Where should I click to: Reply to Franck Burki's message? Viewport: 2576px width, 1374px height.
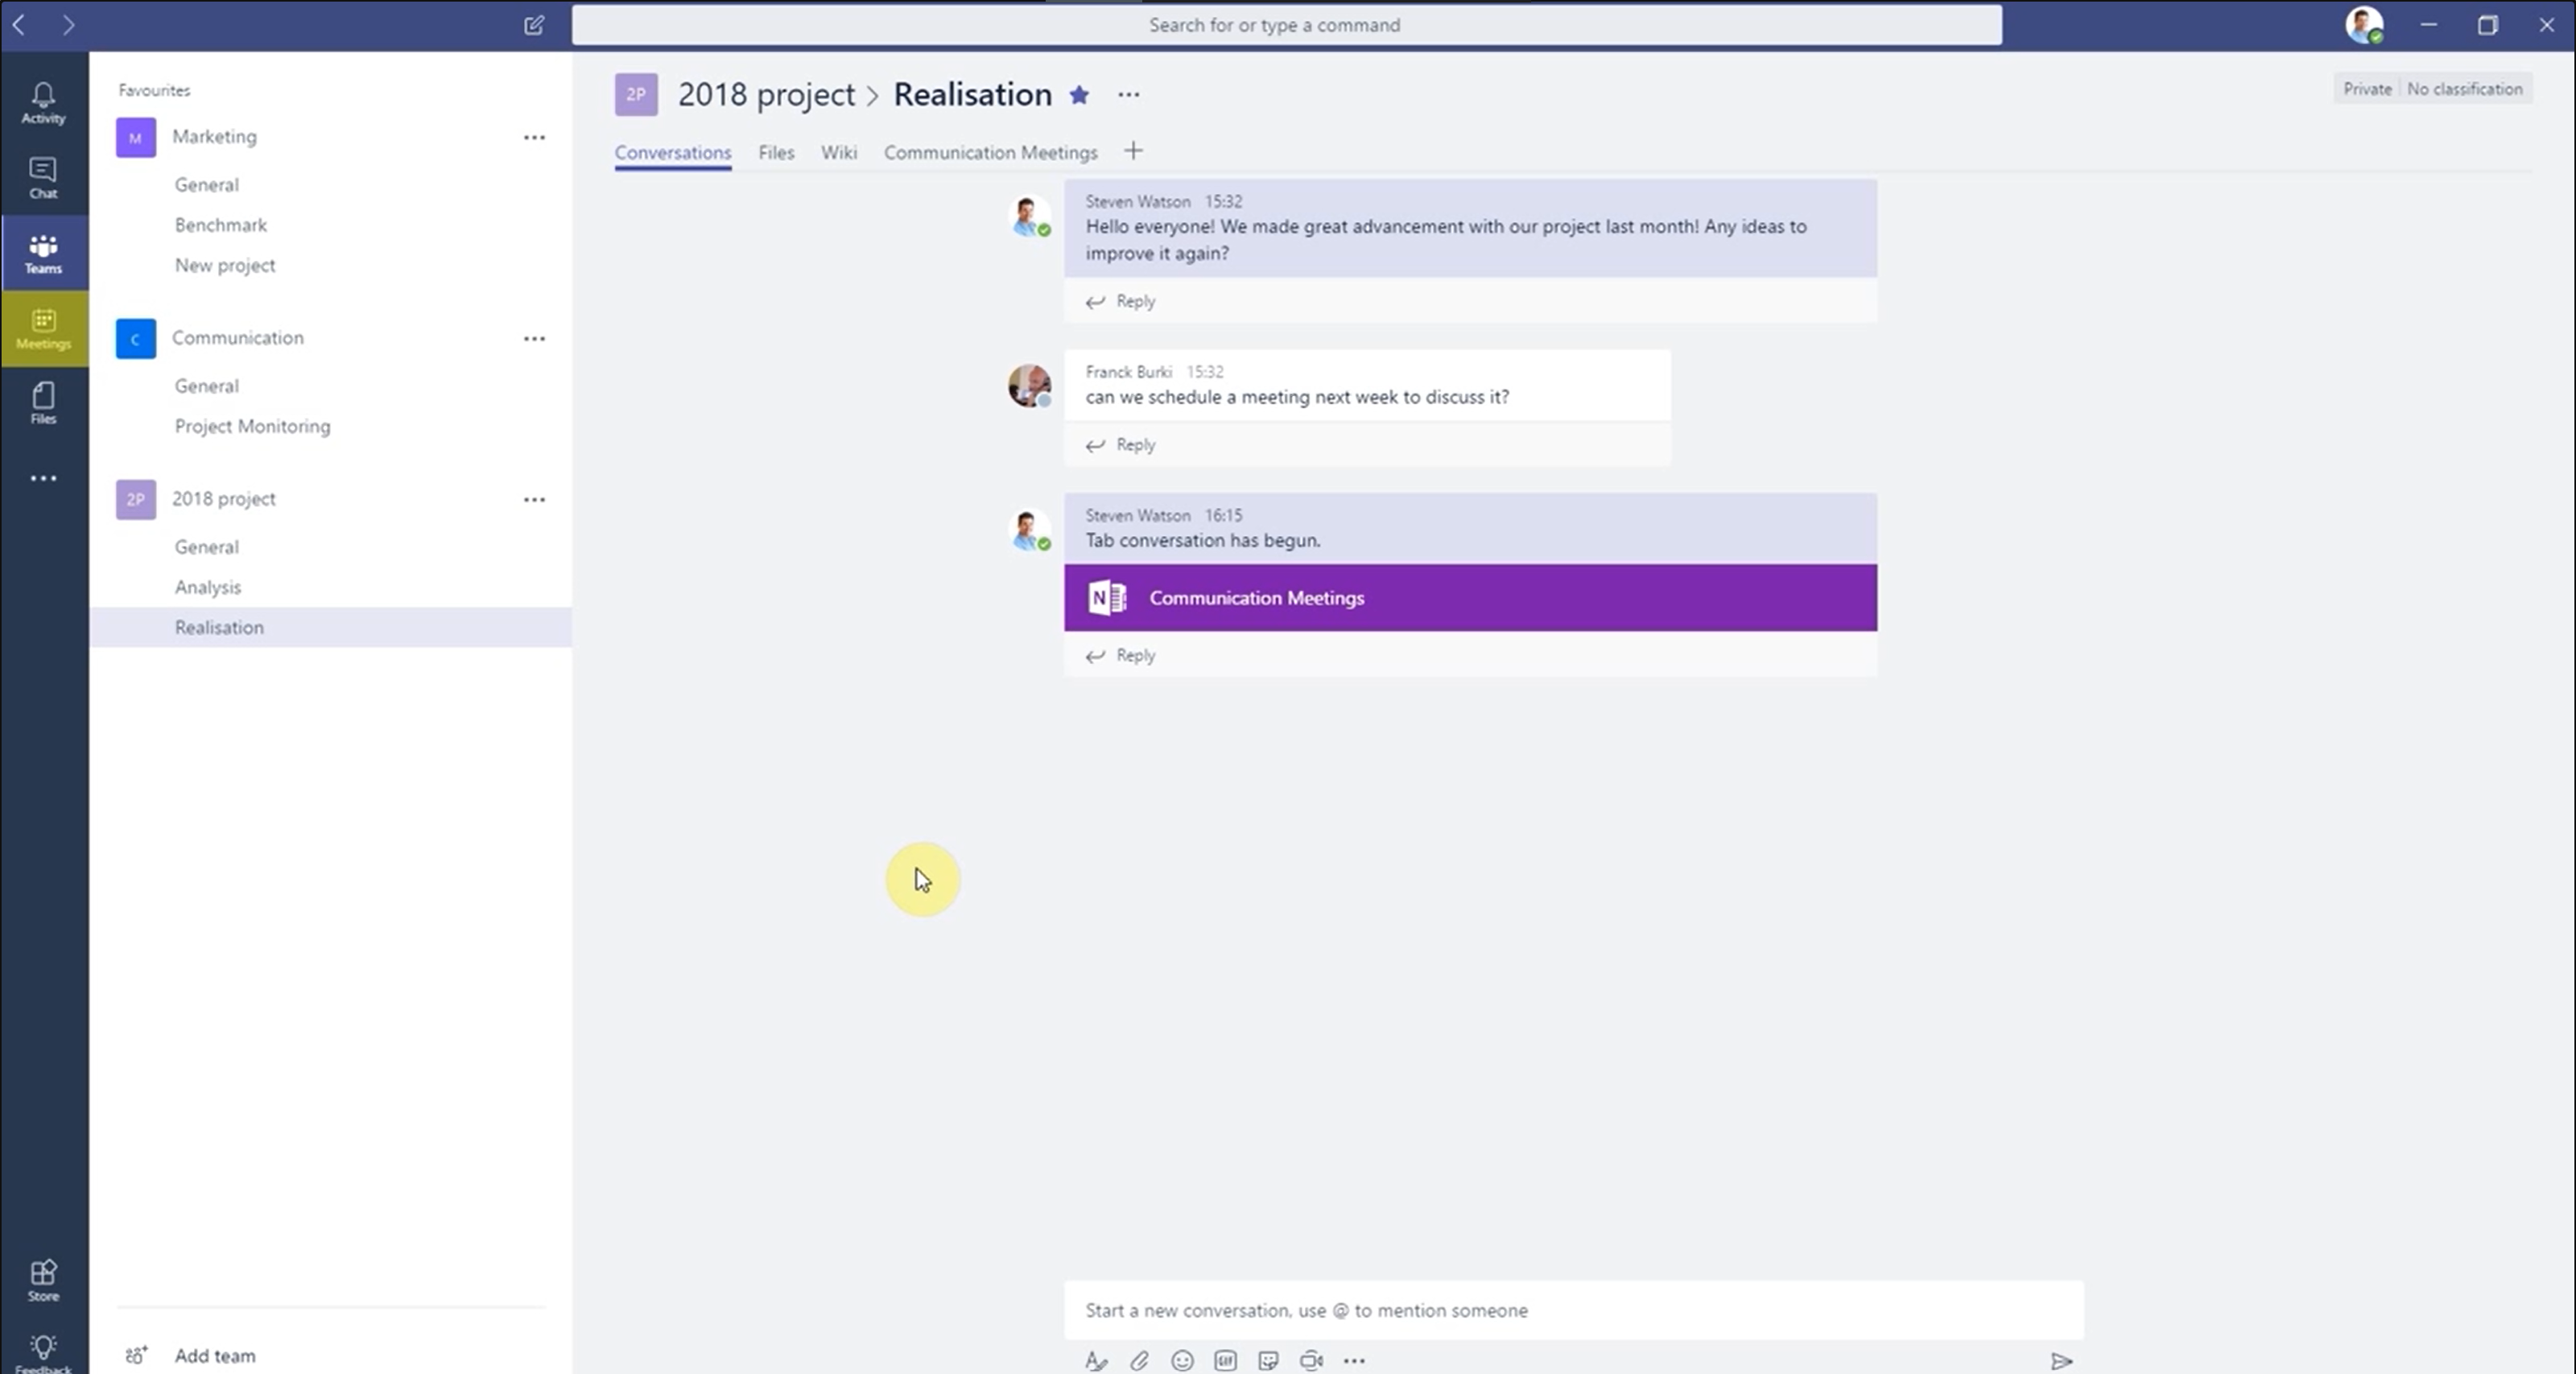click(x=1135, y=444)
